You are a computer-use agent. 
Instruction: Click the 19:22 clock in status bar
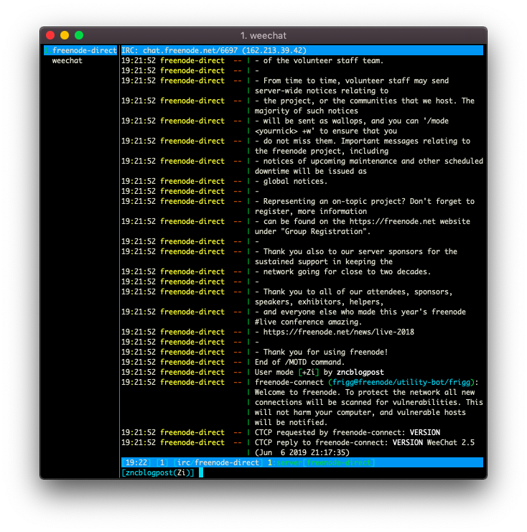(136, 463)
